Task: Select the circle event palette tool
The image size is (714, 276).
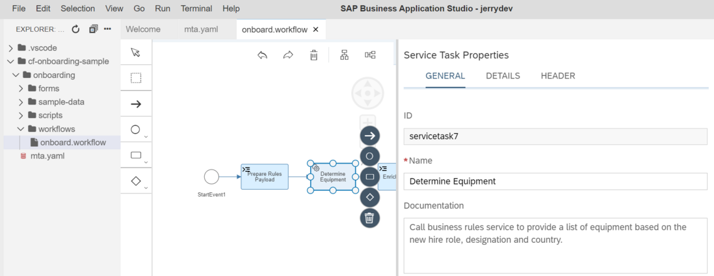Action: [135, 130]
